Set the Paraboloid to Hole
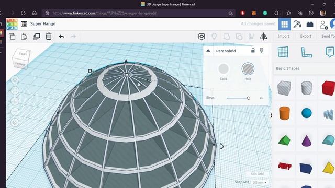 (x=248, y=69)
